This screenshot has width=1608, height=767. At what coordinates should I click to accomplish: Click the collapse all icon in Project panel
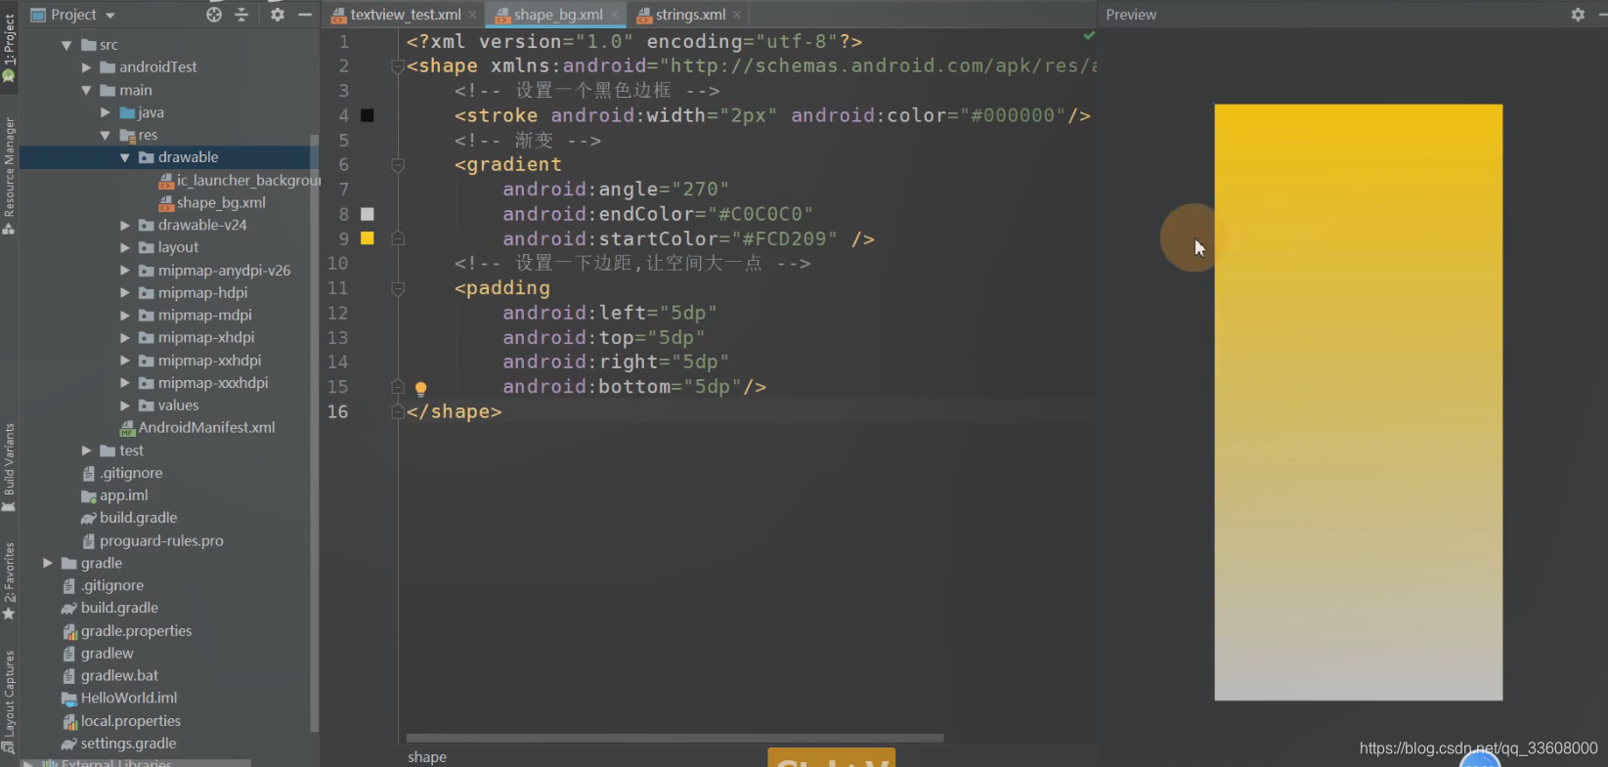coord(241,15)
